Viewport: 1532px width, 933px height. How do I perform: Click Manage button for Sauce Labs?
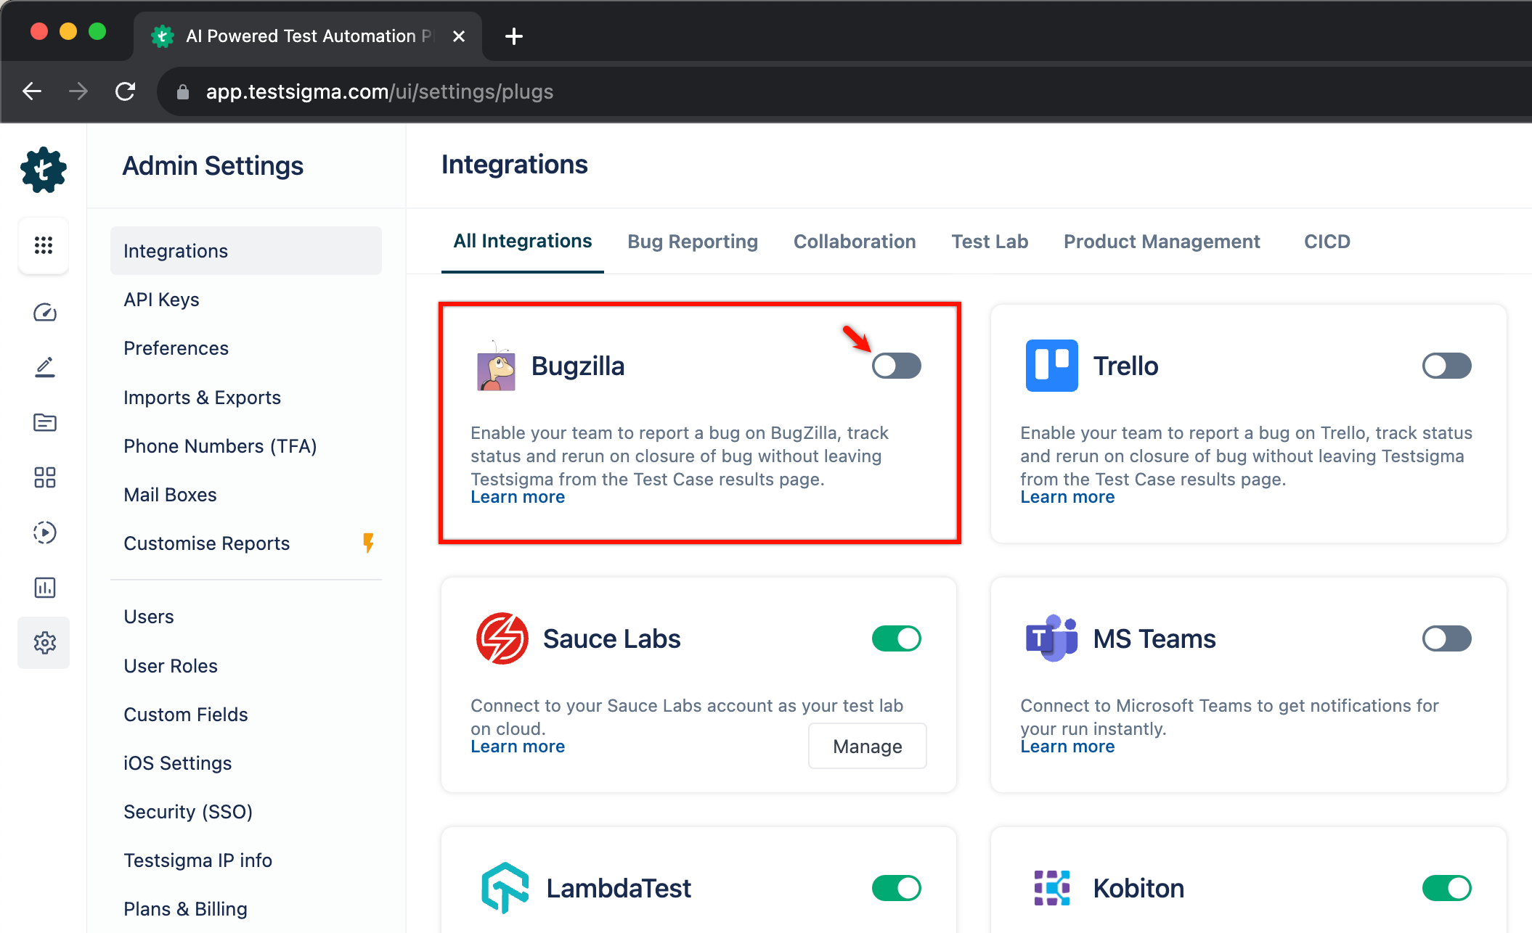click(867, 746)
